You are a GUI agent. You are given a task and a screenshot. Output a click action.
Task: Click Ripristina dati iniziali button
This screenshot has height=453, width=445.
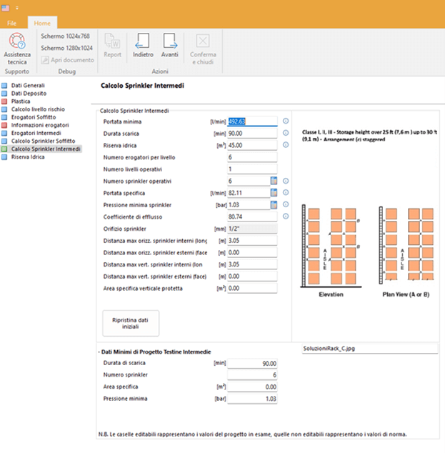point(131,323)
